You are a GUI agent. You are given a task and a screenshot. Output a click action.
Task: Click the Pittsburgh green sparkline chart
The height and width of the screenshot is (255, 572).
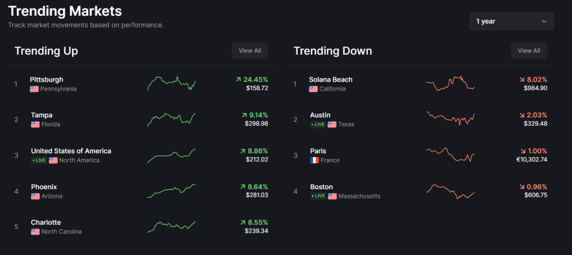pos(171,83)
